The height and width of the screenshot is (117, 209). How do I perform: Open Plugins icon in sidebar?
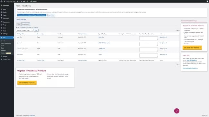[x=2, y=25]
